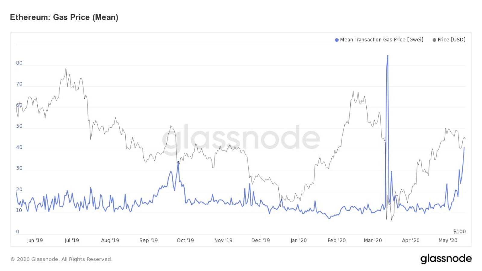Image resolution: width=482 pixels, height=271 pixels.
Task: Click the Jul '19 x-axis label
Action: (72, 240)
